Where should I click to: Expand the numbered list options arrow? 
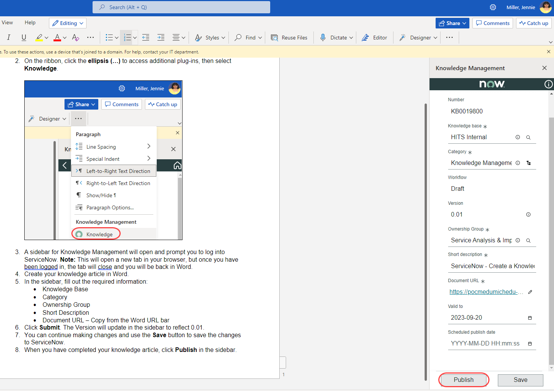135,37
